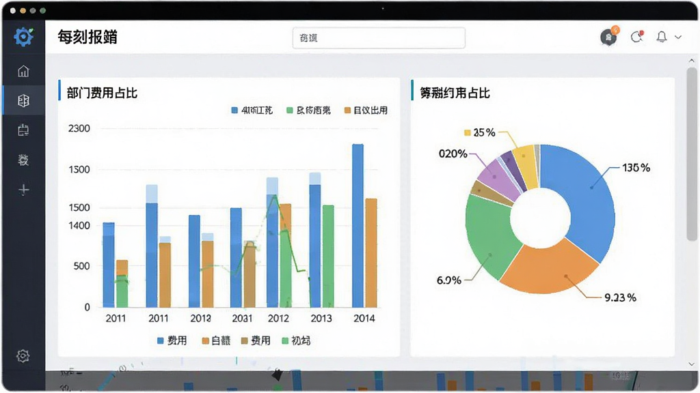The width and height of the screenshot is (700, 393).
Task: Click the '2300' y-axis value
Action: click(79, 128)
